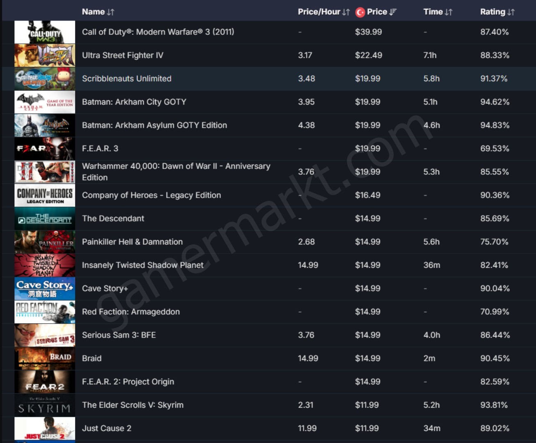Click the Price/Hour column header

[x=319, y=12]
